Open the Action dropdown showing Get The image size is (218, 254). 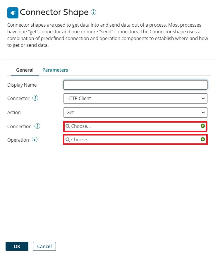tap(135, 112)
